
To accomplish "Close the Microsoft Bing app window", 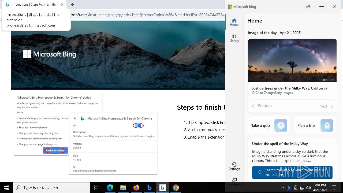I will click(x=334, y=7).
